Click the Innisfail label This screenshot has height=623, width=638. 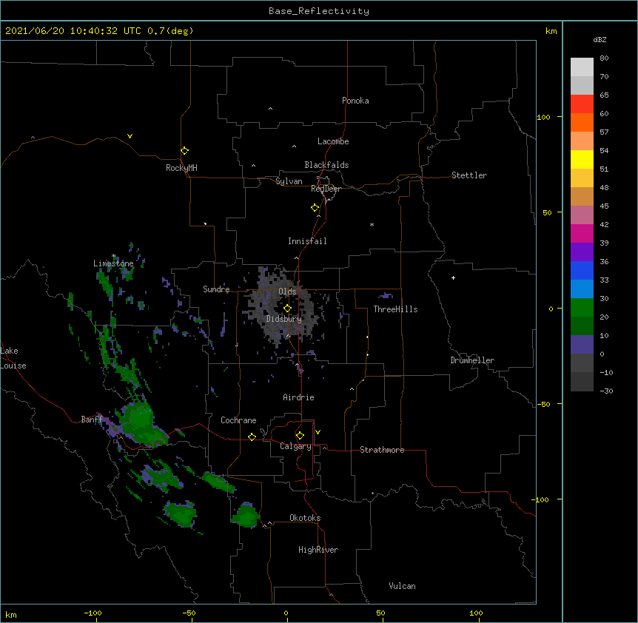coord(307,241)
